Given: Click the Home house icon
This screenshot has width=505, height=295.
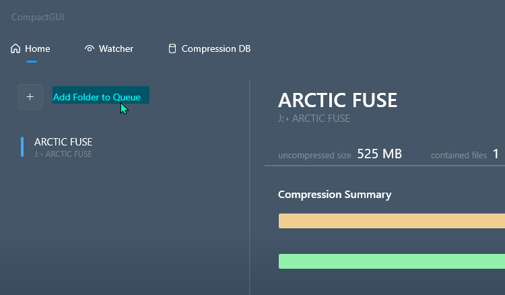Looking at the screenshot, I should pyautogui.click(x=15, y=48).
